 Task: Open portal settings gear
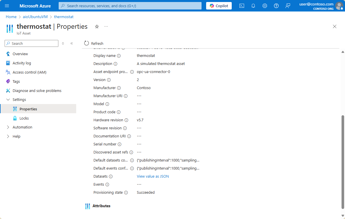[x=265, y=6]
